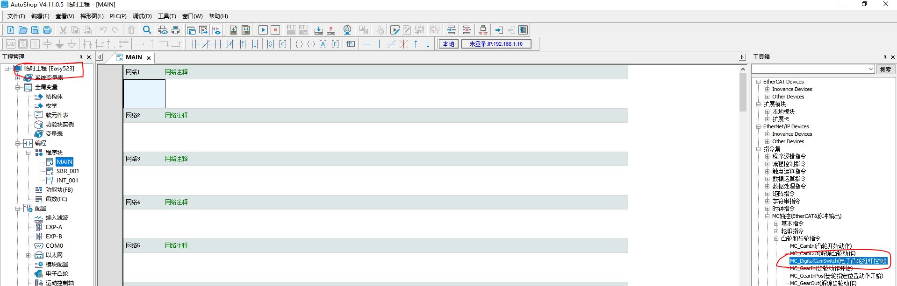Toggle pin on the 工具箱 panel
Image resolution: width=897 pixels, height=286 pixels.
(884, 57)
